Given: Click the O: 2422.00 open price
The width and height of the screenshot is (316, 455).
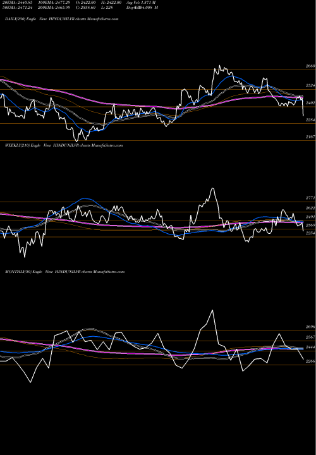Looking at the screenshot, I should (85, 3).
